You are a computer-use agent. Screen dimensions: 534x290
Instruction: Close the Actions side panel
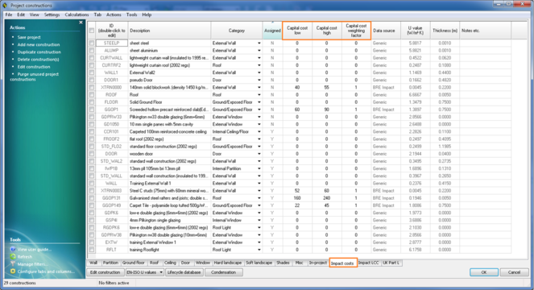pyautogui.click(x=81, y=23)
